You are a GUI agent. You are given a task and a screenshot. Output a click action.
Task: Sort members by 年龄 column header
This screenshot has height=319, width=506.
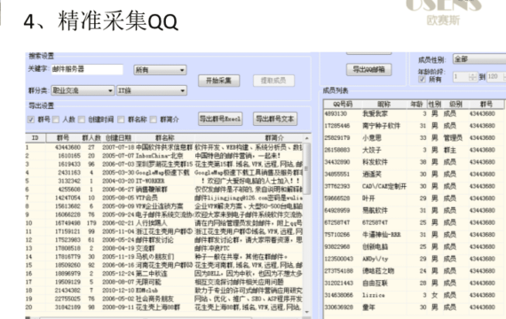click(x=416, y=104)
